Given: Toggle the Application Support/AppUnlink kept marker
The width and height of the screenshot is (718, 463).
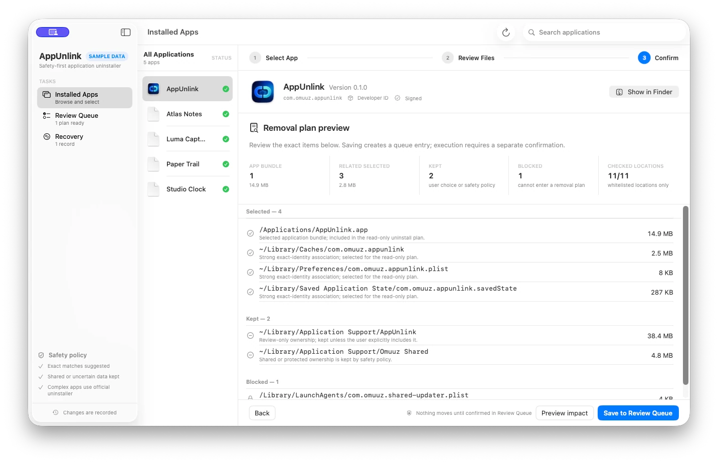Looking at the screenshot, I should coord(250,336).
